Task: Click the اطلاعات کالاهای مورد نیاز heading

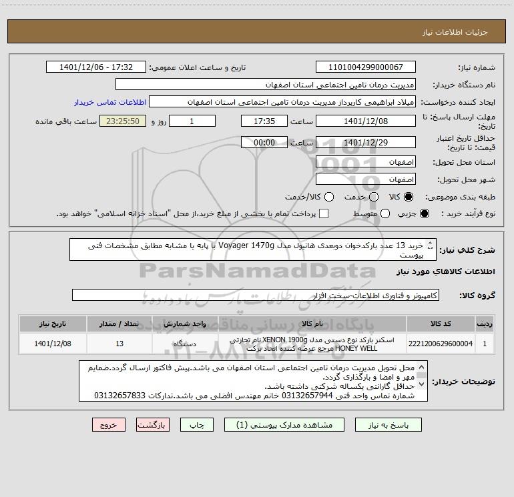Action: point(445,272)
